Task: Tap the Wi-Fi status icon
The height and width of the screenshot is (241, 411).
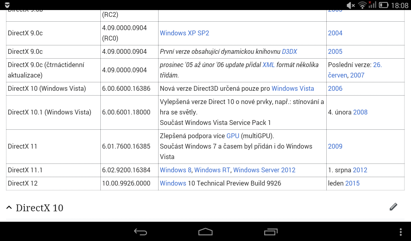Action: click(x=362, y=5)
